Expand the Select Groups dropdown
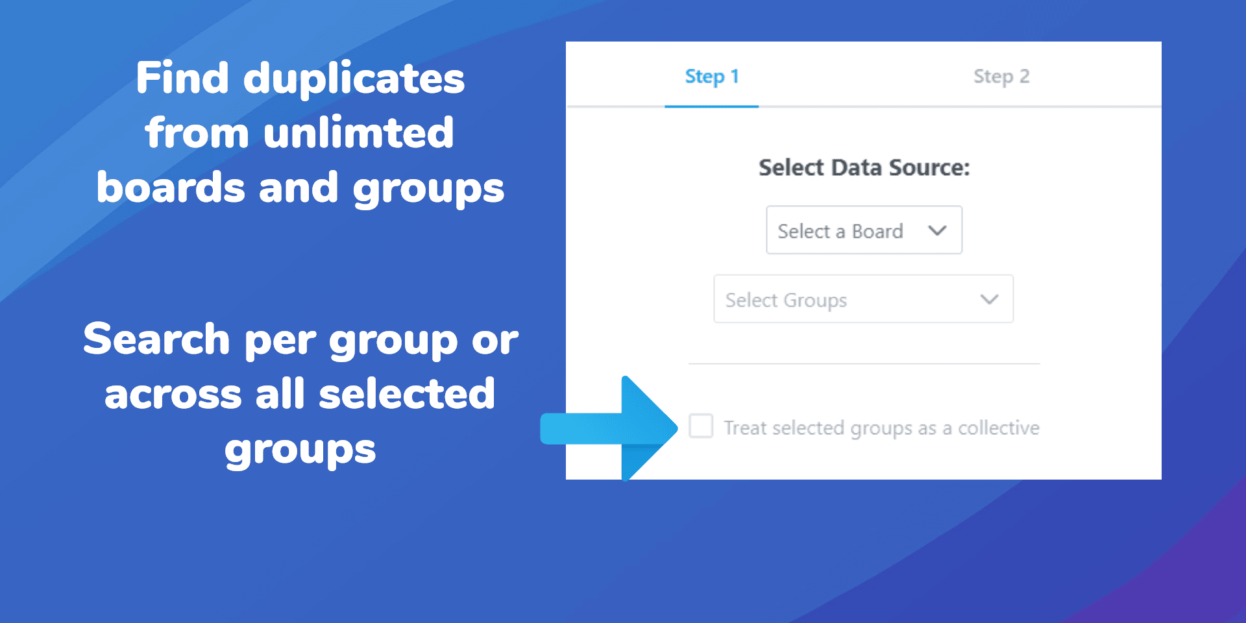 coord(863,299)
